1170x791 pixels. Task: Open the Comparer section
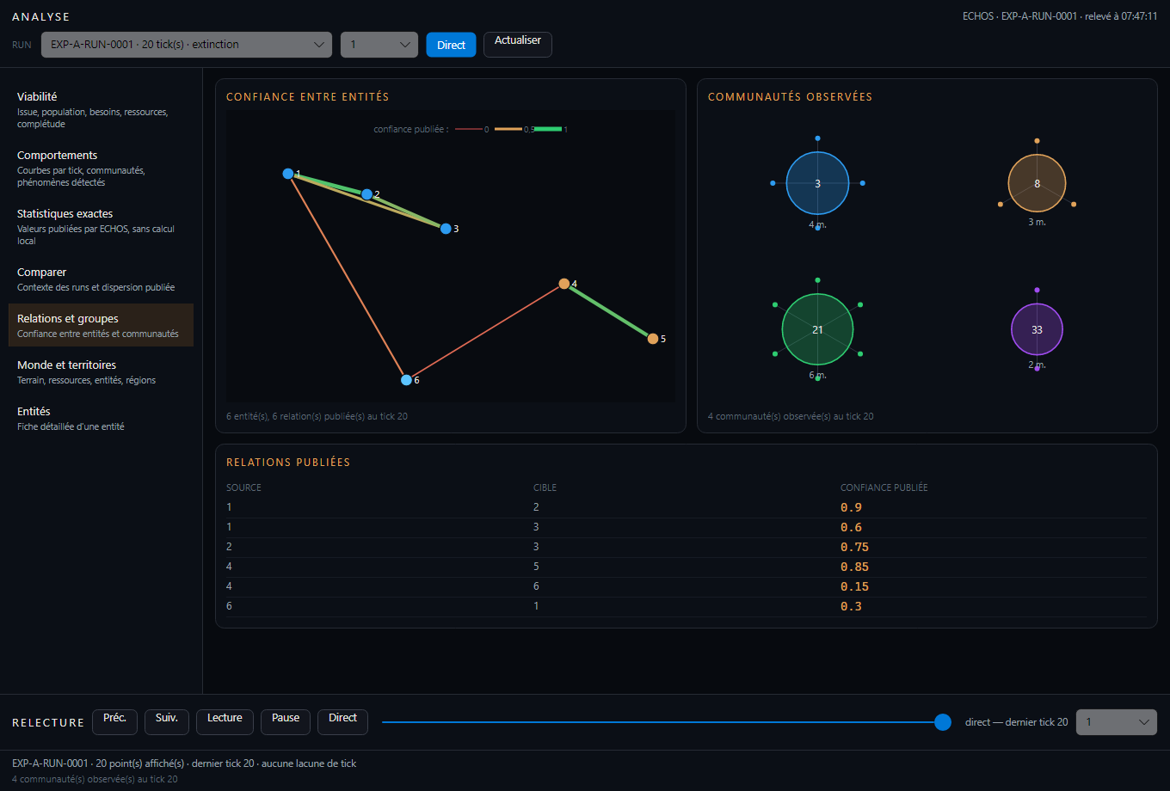click(x=101, y=279)
